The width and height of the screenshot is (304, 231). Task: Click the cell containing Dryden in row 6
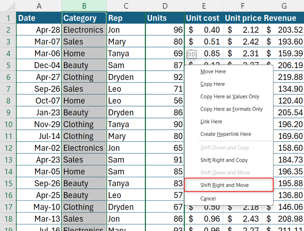[x=126, y=77]
